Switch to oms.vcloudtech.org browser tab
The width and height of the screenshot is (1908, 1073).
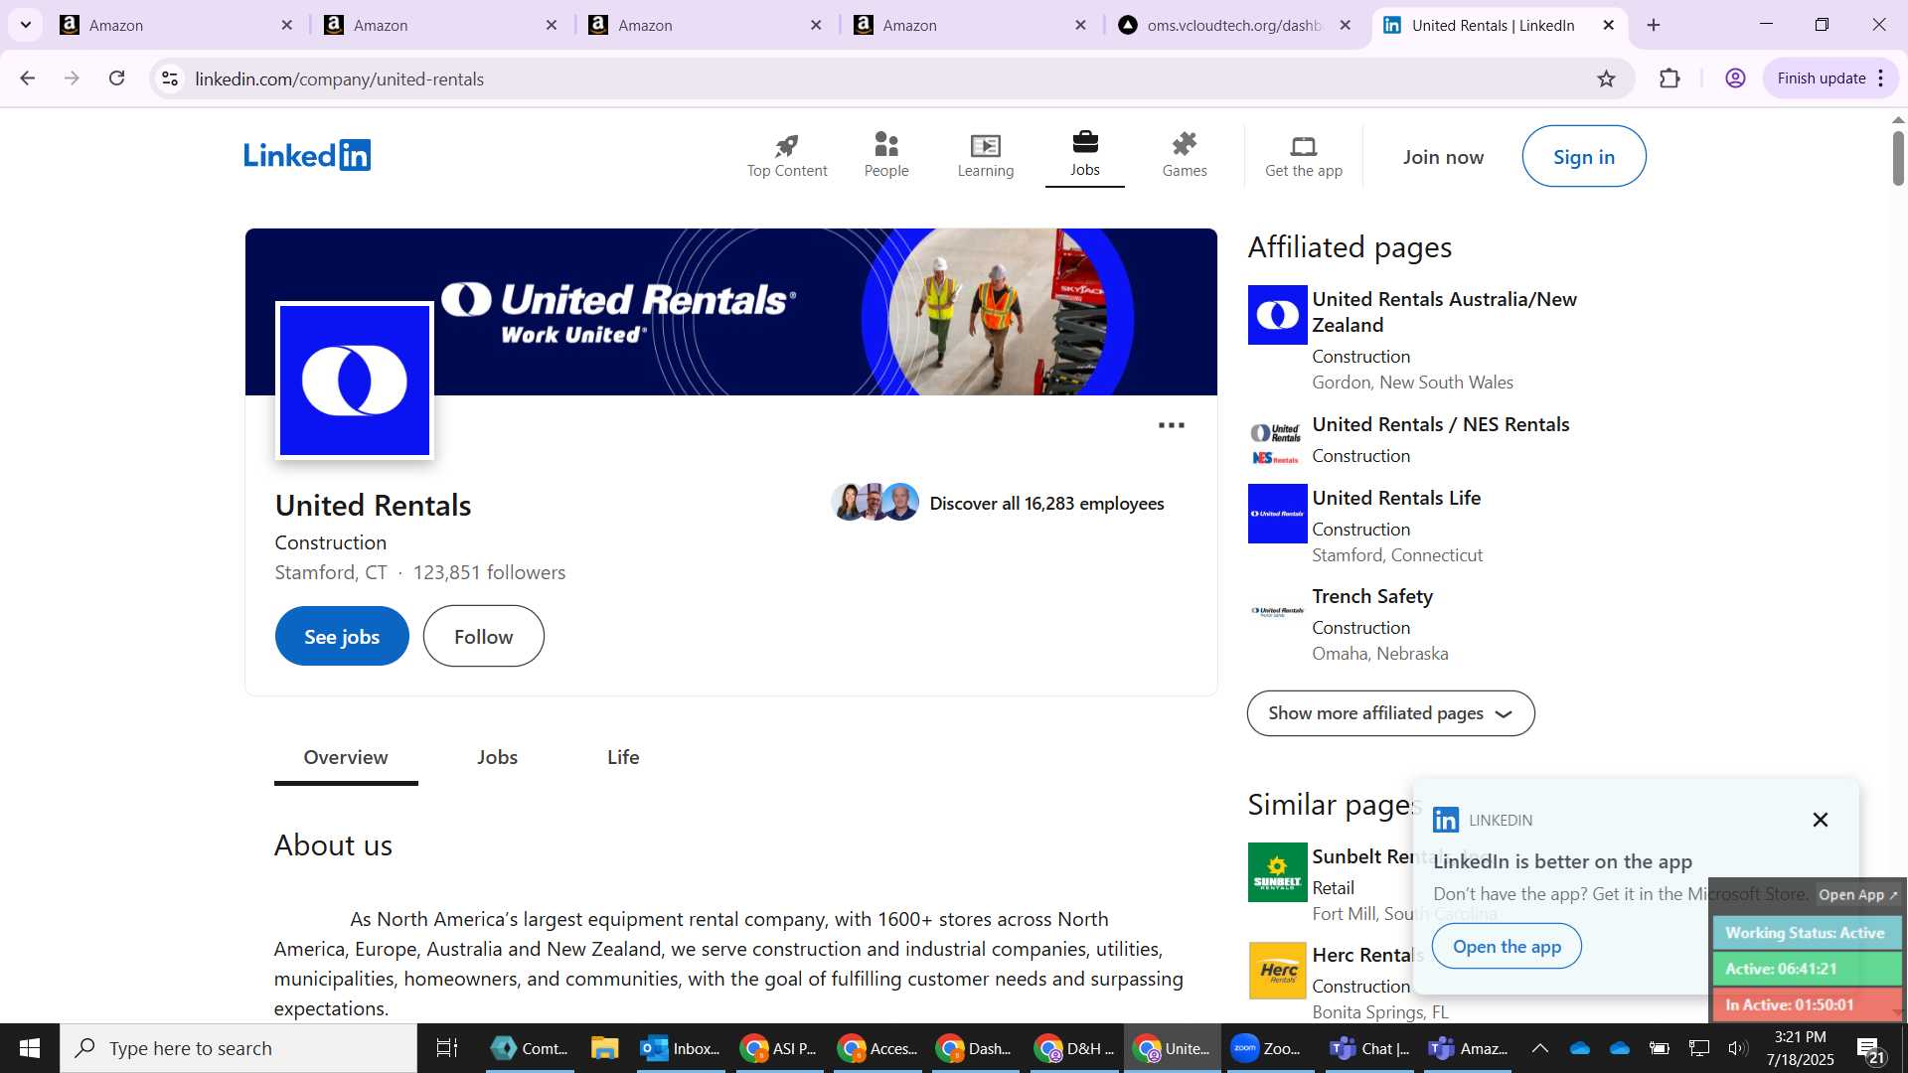[1235, 25]
